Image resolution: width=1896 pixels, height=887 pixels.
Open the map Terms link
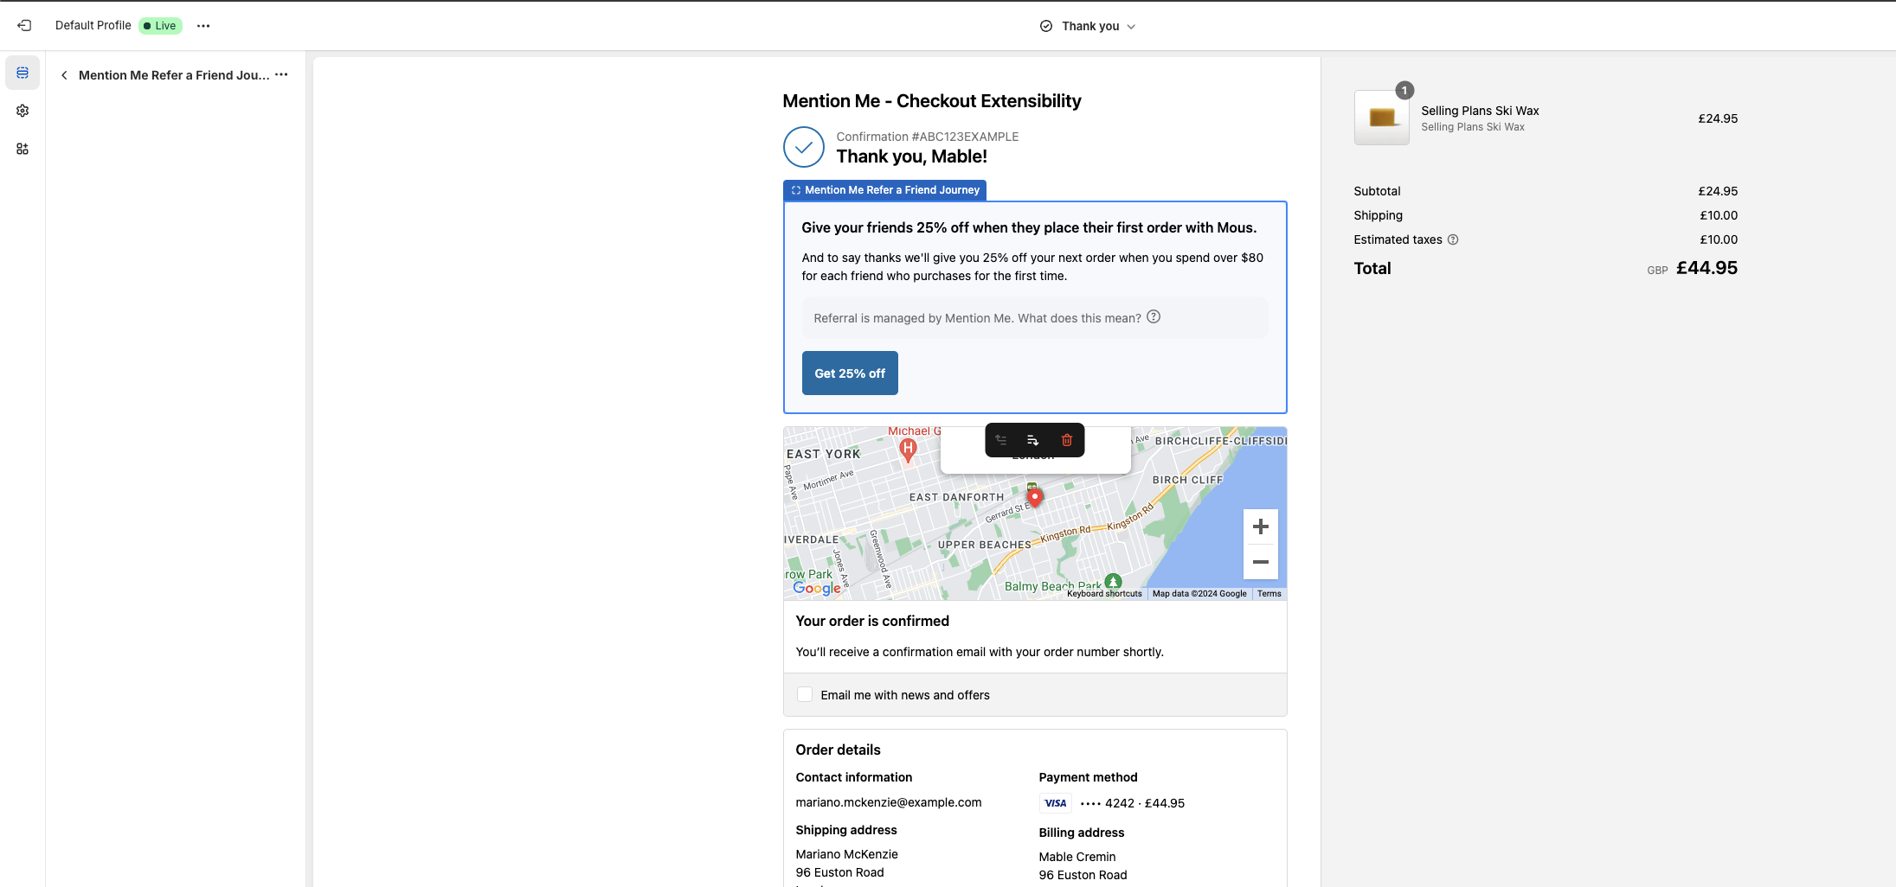pyautogui.click(x=1269, y=594)
